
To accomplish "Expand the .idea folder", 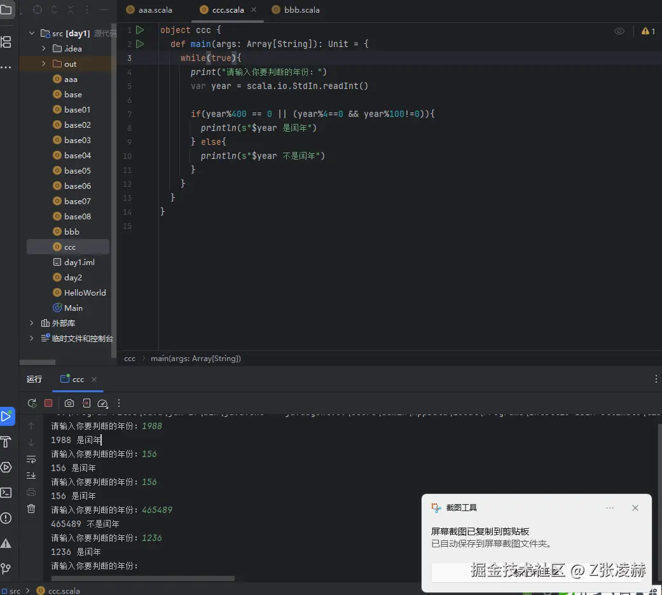I will pos(44,48).
